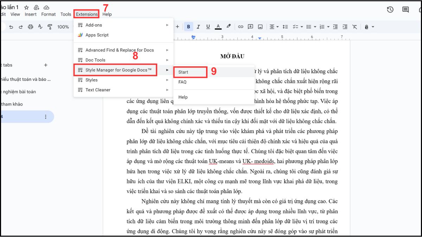422x237 pixels.
Task: Insert link using chain icon
Action: pyautogui.click(x=241, y=27)
